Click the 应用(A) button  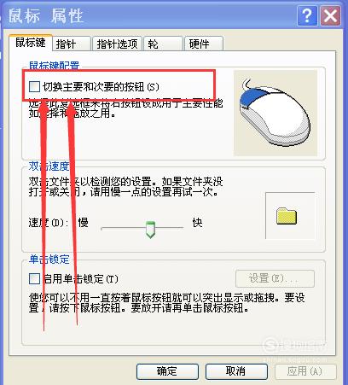click(x=305, y=371)
